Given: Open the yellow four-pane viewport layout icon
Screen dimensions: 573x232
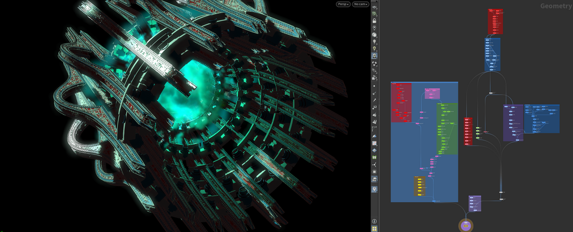Looking at the screenshot, I should pos(374,229).
